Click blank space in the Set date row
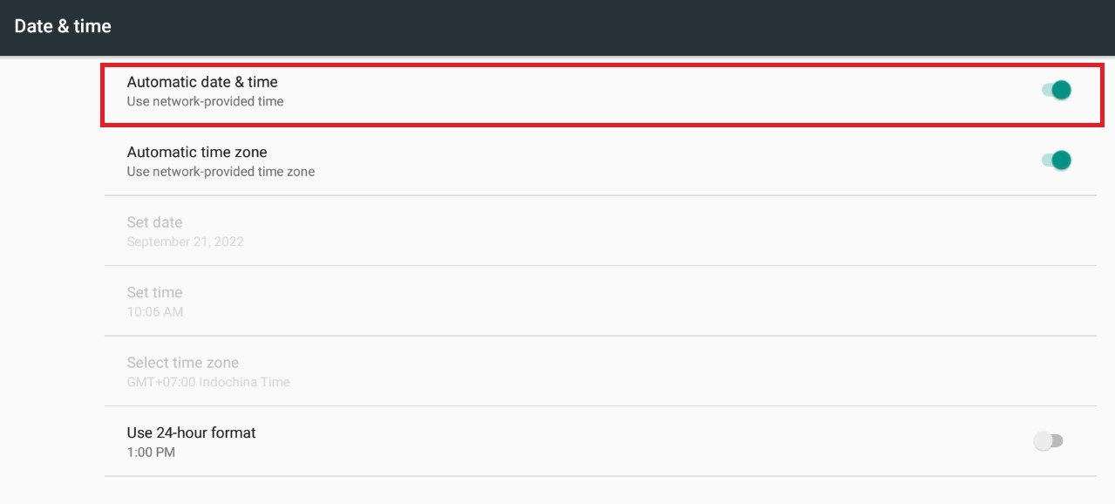Viewport: 1115px width, 504px height. [610, 231]
